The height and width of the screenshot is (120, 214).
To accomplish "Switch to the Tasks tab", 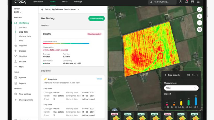I will click(65, 2).
